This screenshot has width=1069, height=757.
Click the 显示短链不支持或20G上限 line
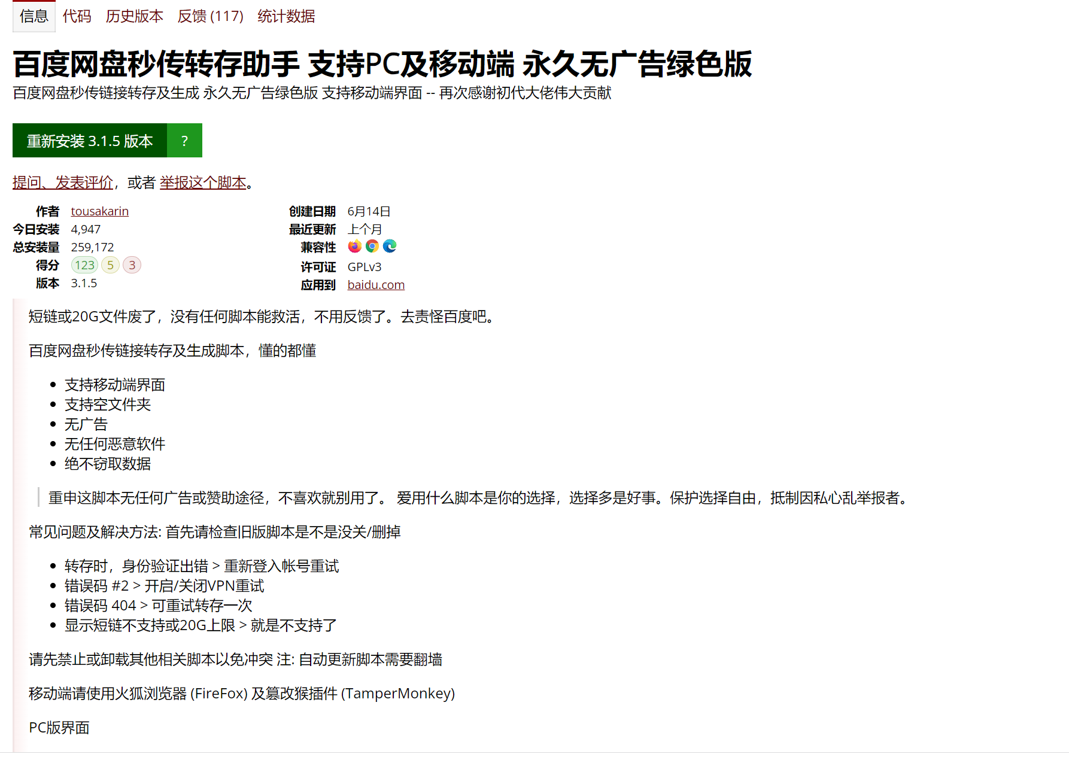pos(201,625)
